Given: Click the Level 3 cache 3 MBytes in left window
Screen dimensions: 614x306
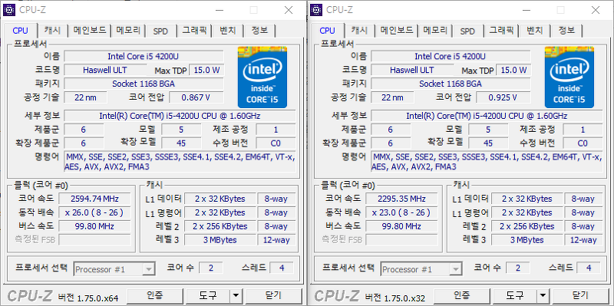Looking at the screenshot, I should [x=220, y=240].
